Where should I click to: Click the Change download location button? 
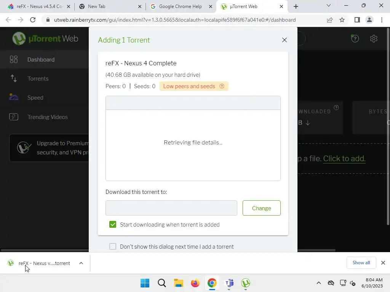pyautogui.click(x=261, y=208)
